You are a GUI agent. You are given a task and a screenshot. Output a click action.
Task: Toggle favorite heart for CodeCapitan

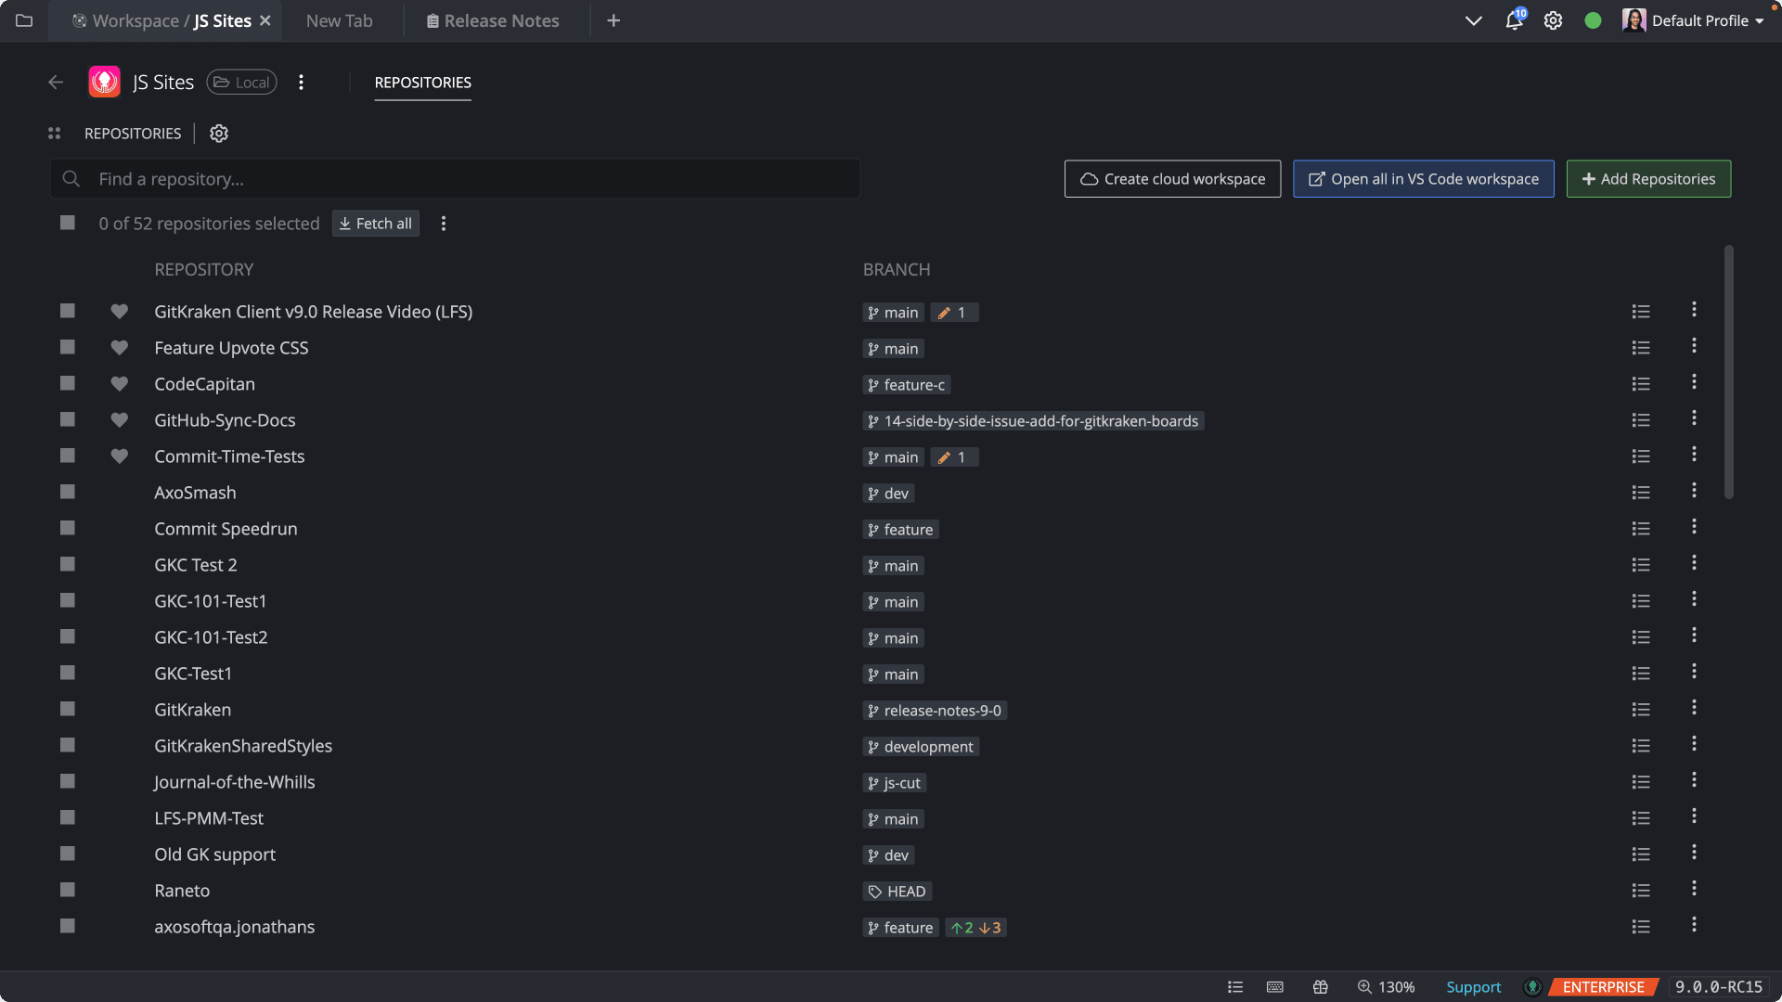[119, 384]
